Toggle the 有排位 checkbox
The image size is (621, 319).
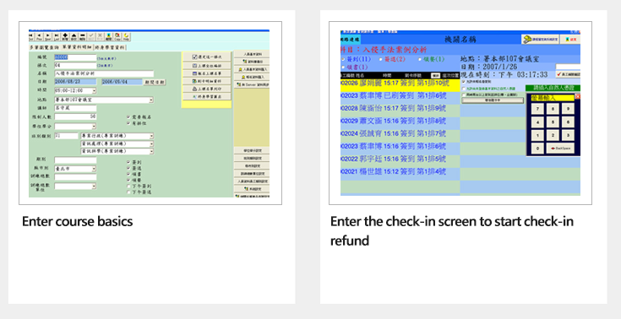coord(128,123)
